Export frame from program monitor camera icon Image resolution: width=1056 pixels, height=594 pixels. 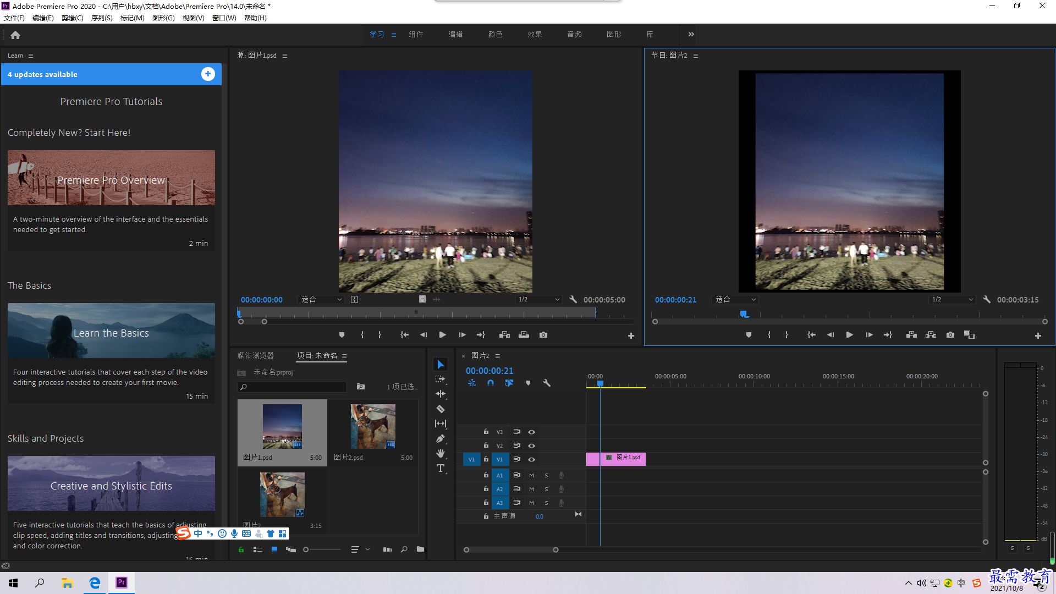[x=950, y=334]
